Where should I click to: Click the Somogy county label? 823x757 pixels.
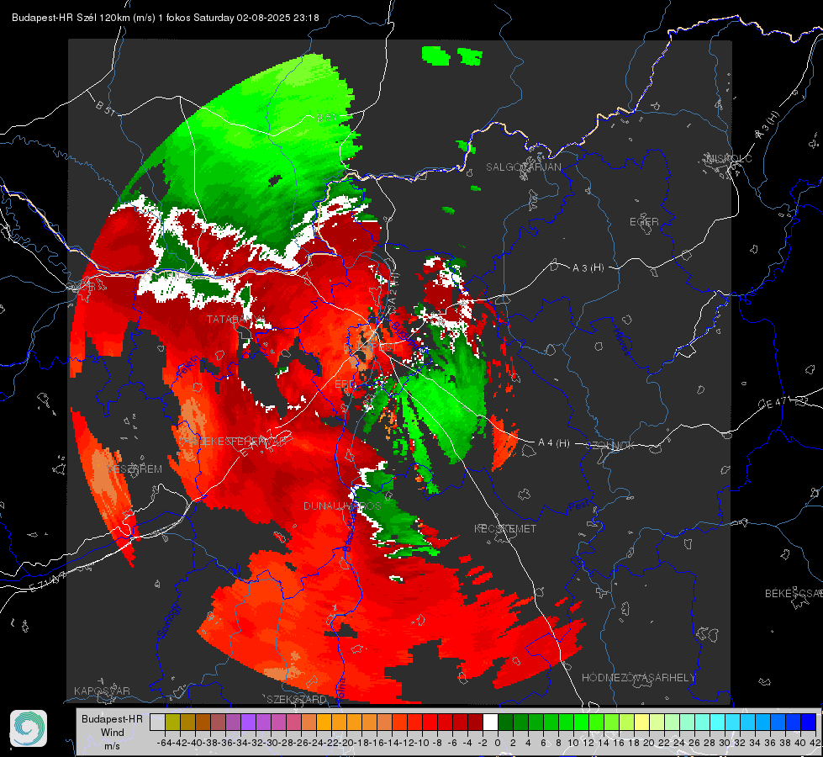[168, 621]
